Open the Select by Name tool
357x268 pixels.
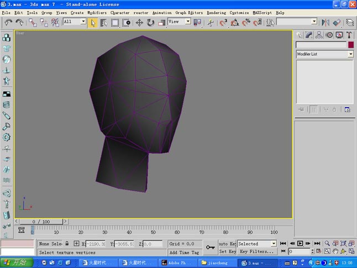pyautogui.click(x=103, y=23)
